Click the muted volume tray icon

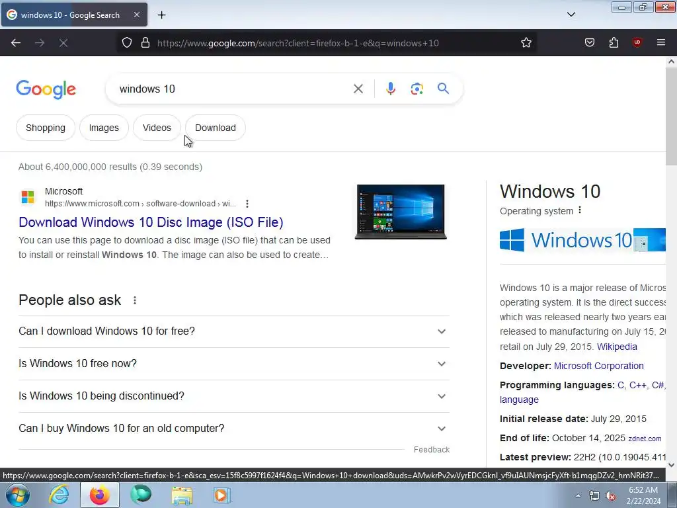tap(610, 496)
